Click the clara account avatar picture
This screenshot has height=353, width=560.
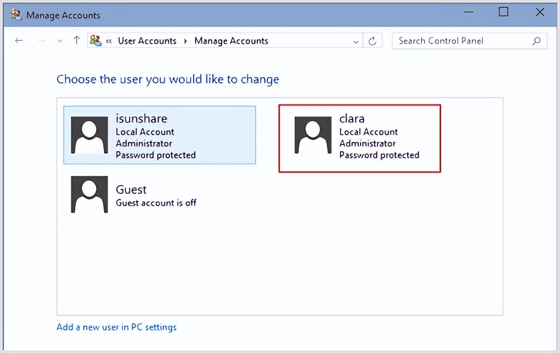(313, 135)
